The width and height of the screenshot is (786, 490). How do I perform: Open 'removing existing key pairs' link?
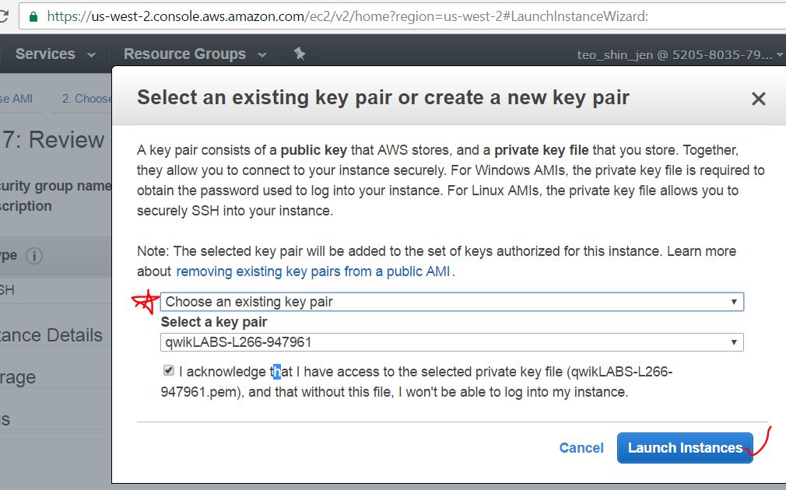tap(313, 271)
